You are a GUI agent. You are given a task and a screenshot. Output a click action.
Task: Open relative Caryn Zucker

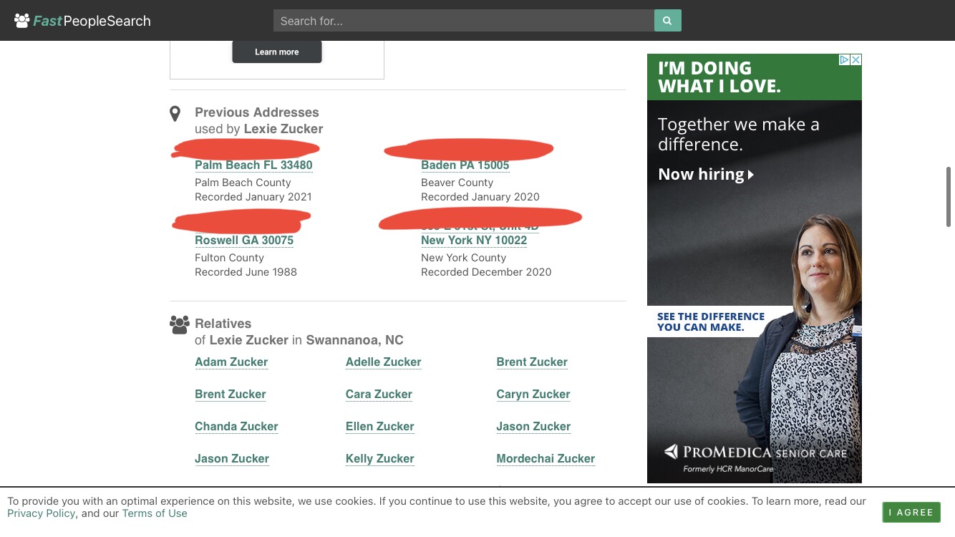click(x=533, y=395)
